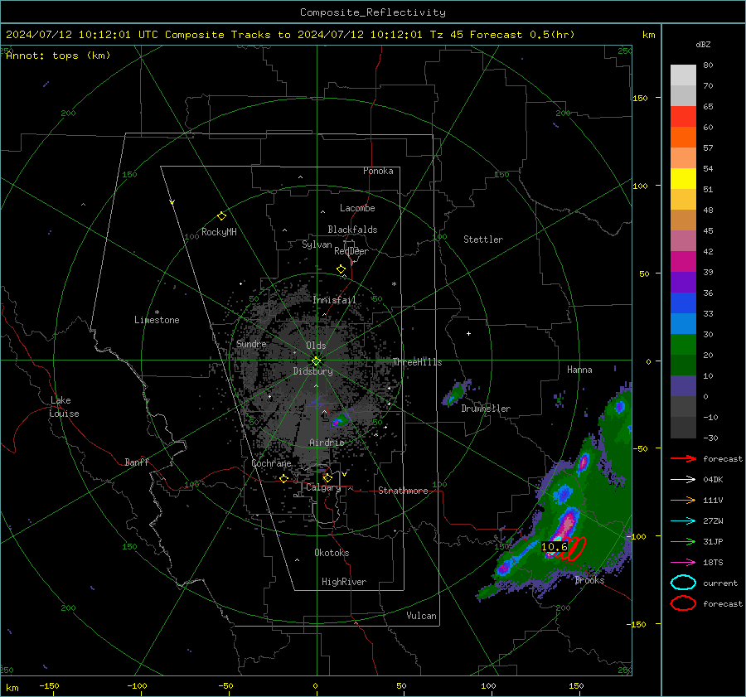The height and width of the screenshot is (697, 746).
Task: Click the dBZ legend heading
Action: (x=703, y=44)
